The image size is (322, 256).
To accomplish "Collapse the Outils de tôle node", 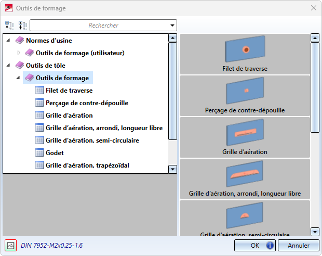I will pos(9,66).
